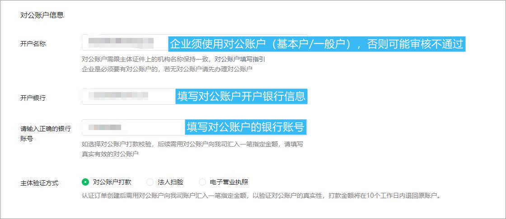Click the 主体验证方式 label

(39, 182)
